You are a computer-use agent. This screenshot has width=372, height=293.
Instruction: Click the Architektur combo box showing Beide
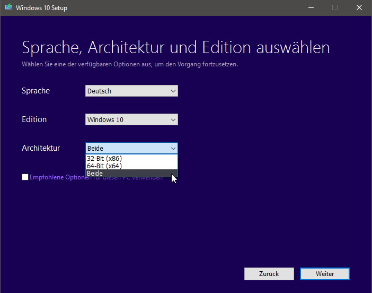[127, 149]
